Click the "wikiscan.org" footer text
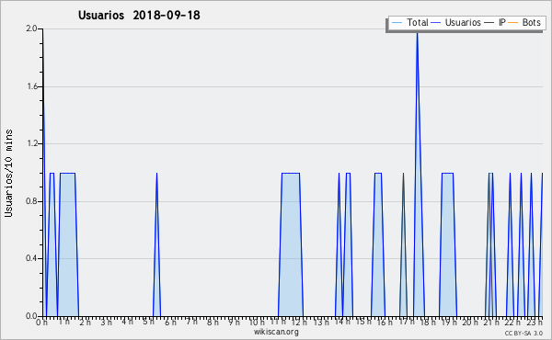552x340 pixels. coord(276,332)
